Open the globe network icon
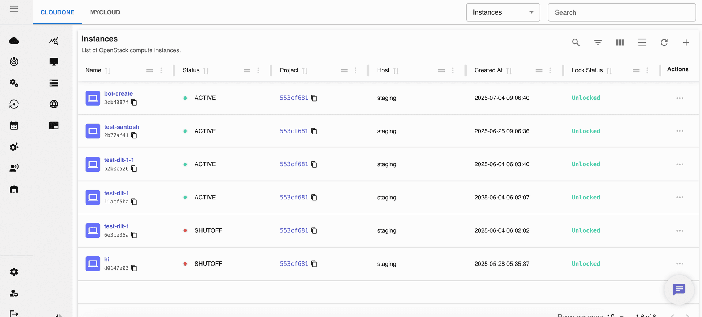 tap(54, 104)
